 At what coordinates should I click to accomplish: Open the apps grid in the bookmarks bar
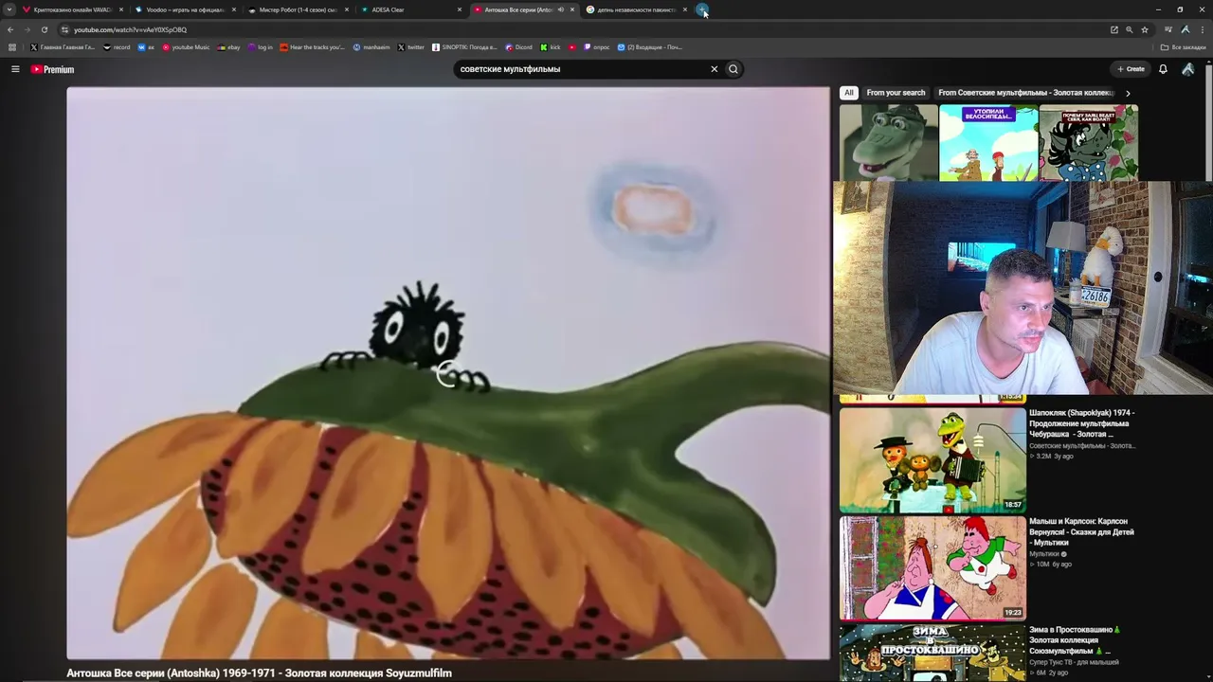pos(11,47)
